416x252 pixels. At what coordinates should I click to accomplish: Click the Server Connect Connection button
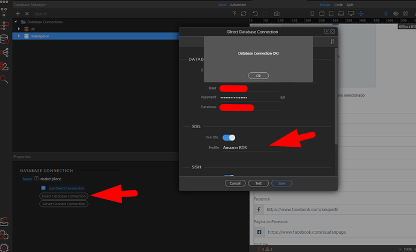pos(64,204)
